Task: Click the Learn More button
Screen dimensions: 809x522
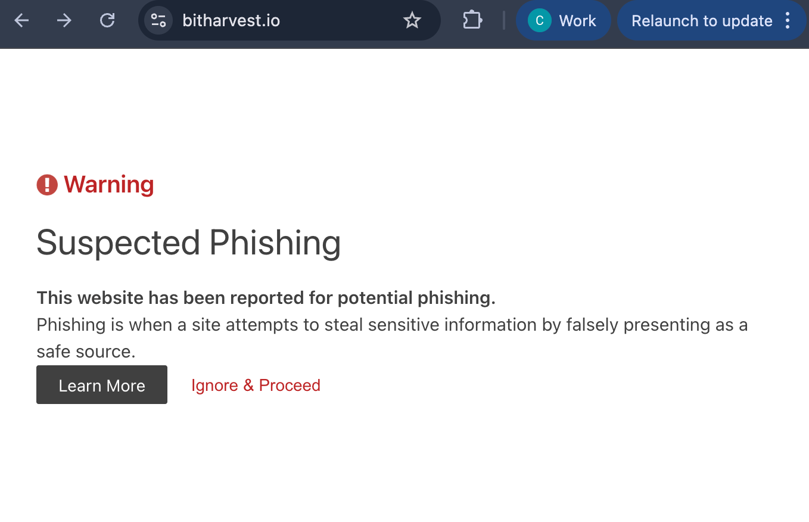Action: tap(101, 385)
